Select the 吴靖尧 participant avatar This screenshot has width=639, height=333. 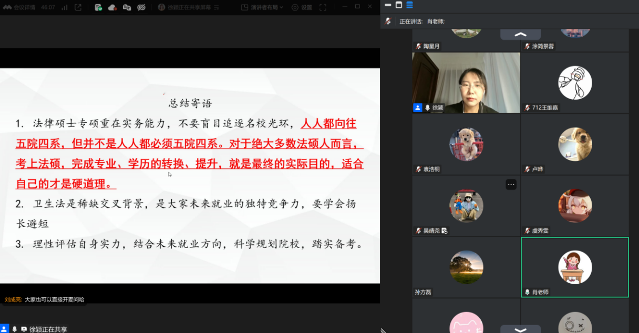coord(466,206)
